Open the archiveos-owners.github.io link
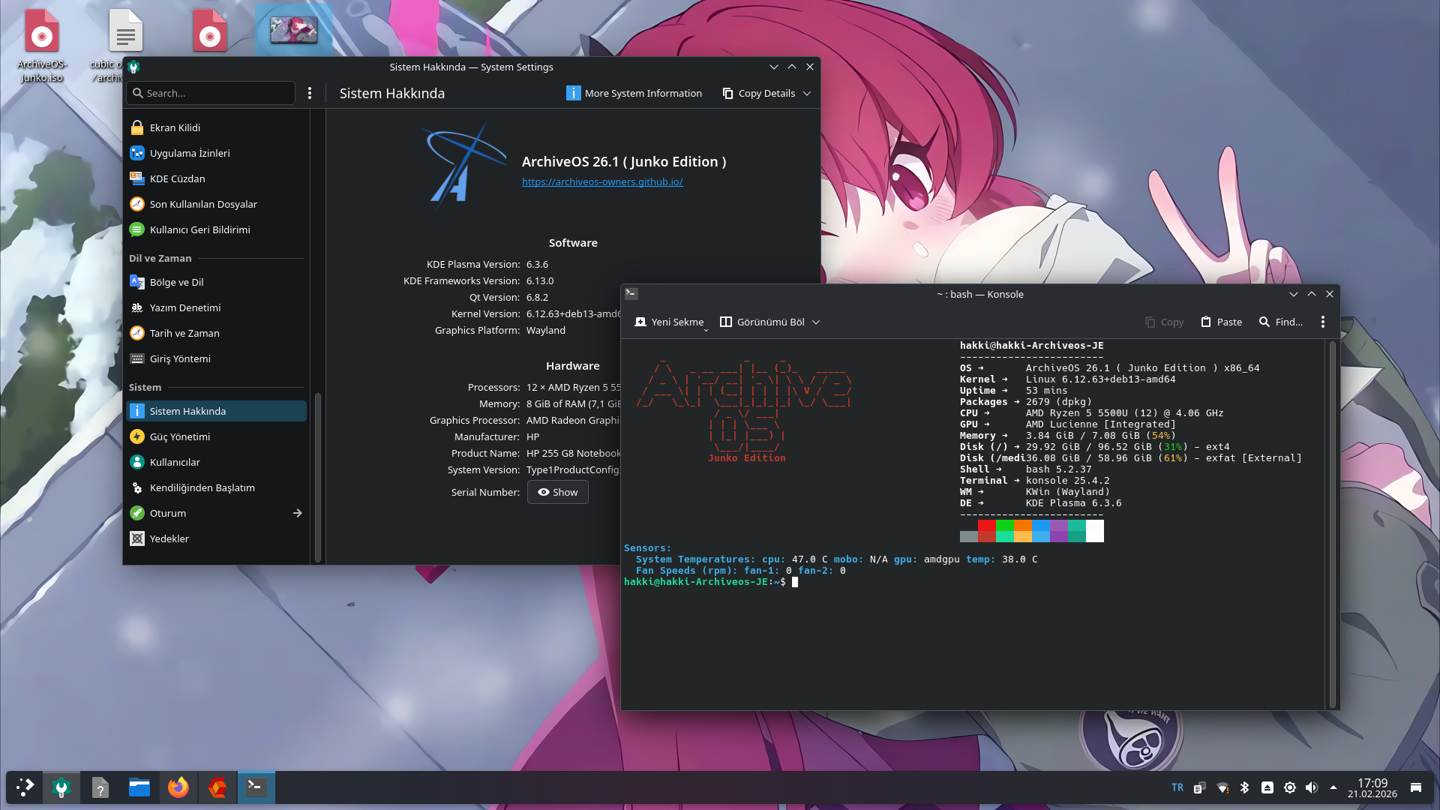1440x810 pixels. pos(602,181)
